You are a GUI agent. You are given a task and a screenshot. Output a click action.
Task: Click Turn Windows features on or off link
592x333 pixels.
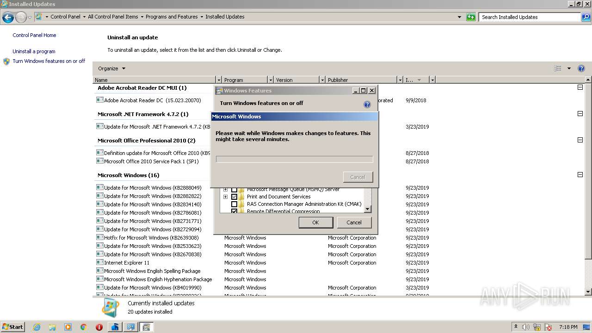tap(49, 61)
